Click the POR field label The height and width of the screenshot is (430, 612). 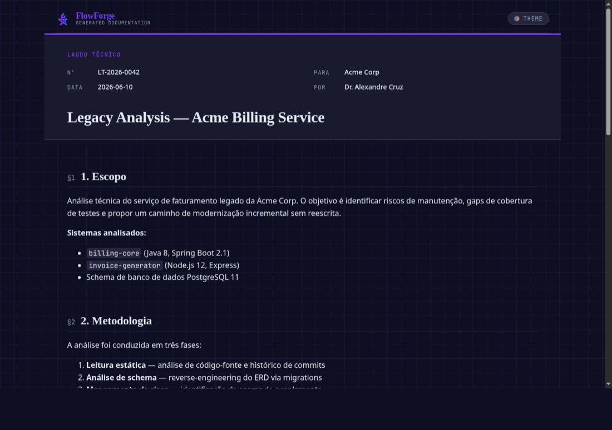(320, 87)
